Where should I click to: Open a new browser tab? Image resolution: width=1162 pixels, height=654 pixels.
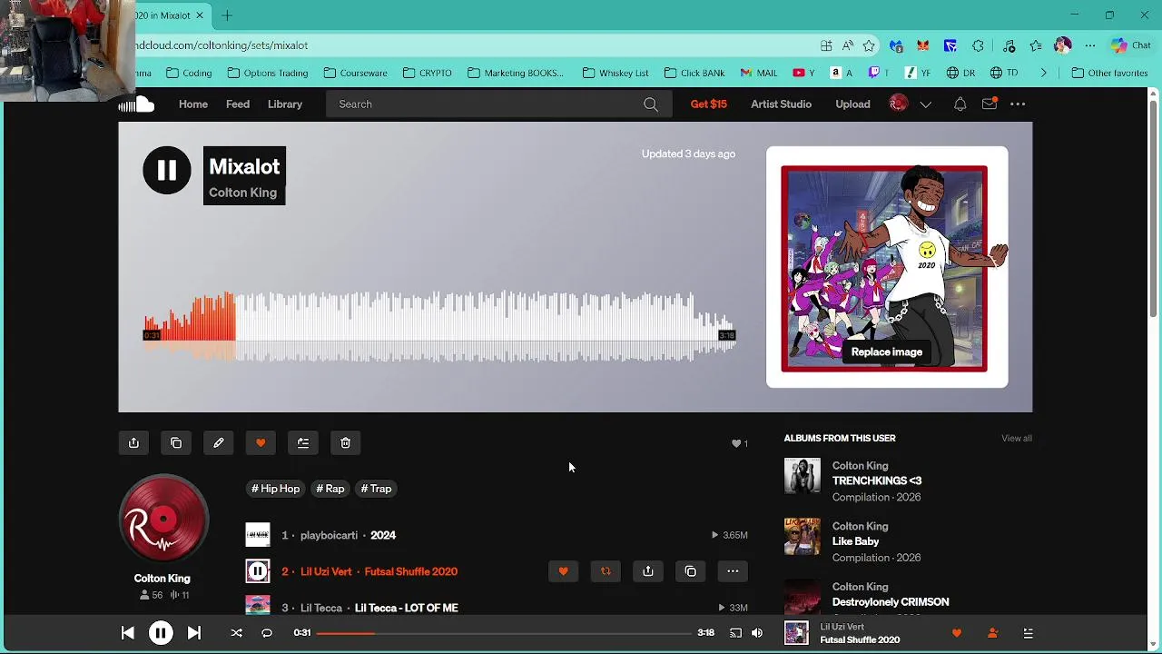[x=227, y=15]
